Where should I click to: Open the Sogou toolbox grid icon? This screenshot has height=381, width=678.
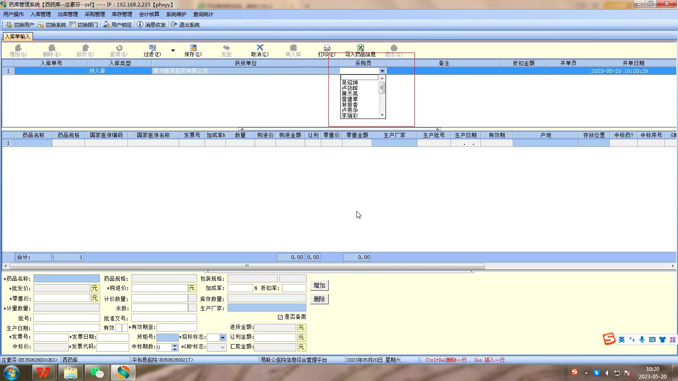(x=672, y=340)
